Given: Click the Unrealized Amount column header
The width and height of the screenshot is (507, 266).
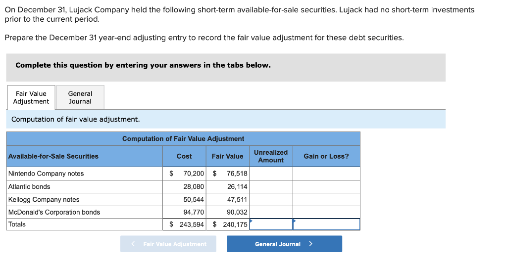Looking at the screenshot, I should [x=271, y=156].
